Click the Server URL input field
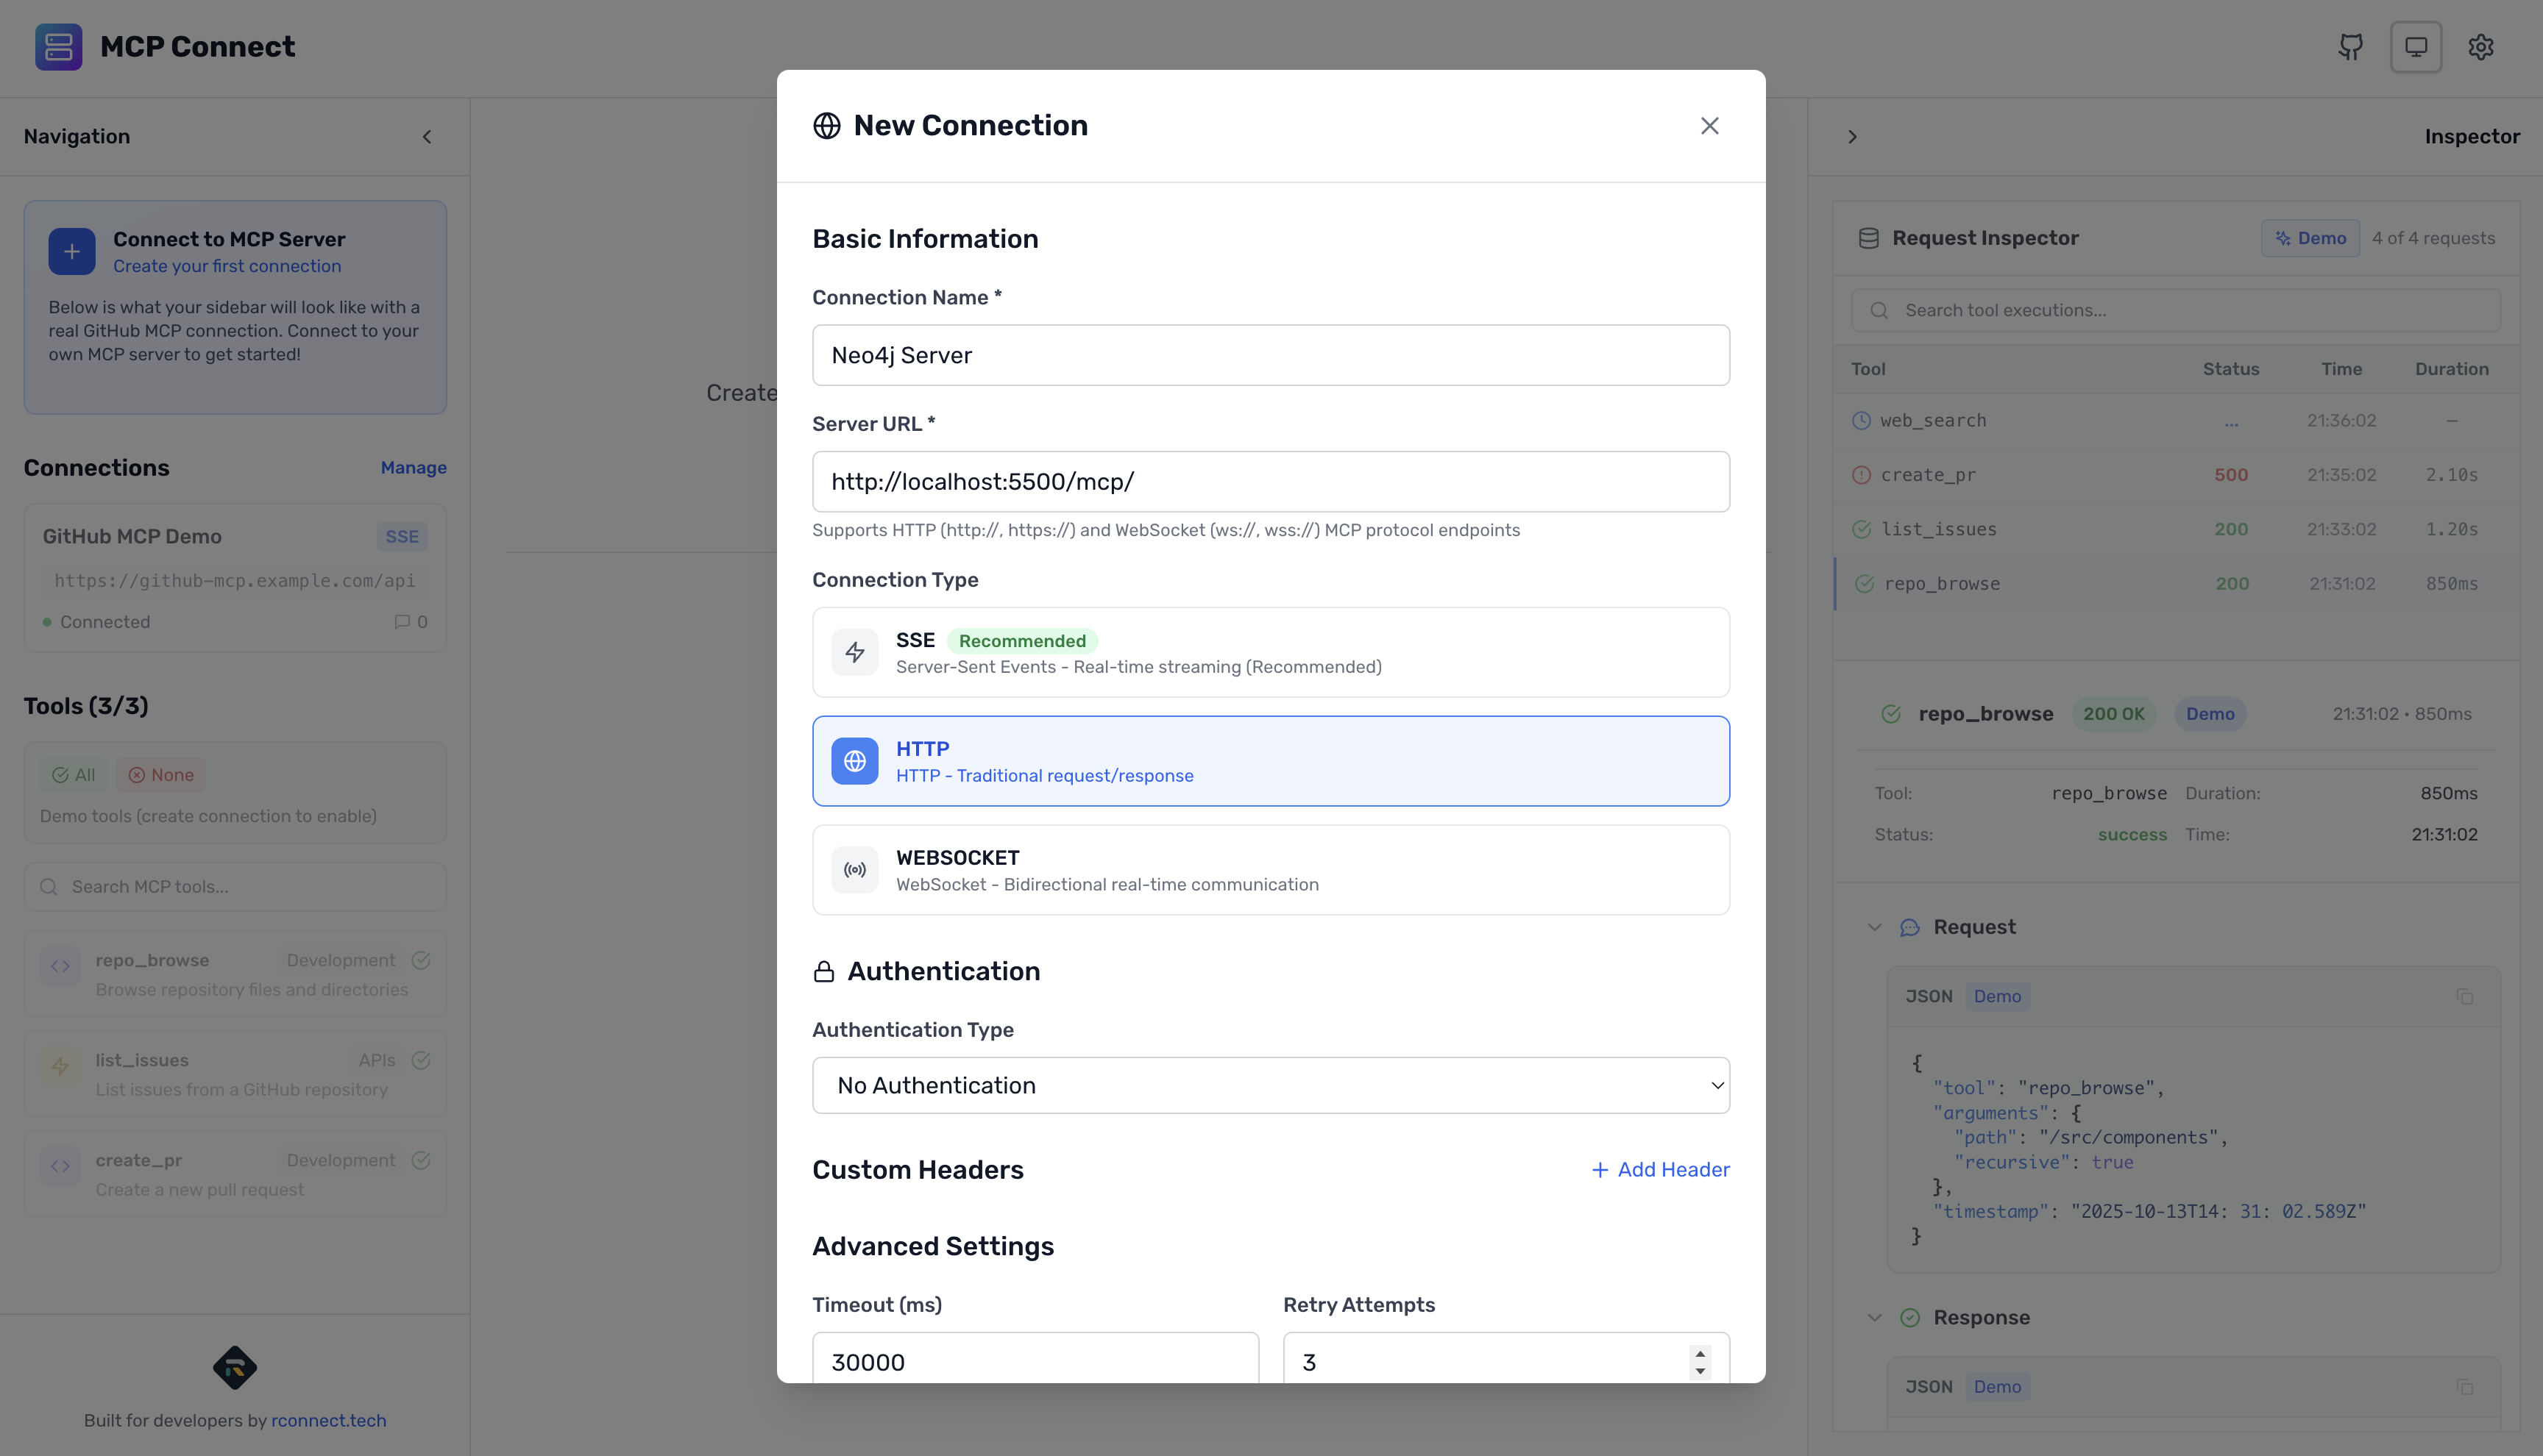The image size is (2543, 1456). 1271,482
